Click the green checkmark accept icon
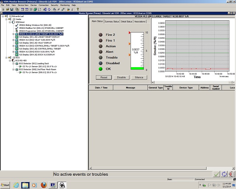 tap(216, 174)
